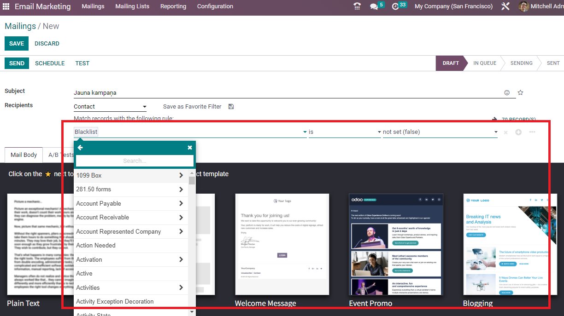The width and height of the screenshot is (564, 316).
Task: Delete the Blacklist rule with X icon
Action: (505, 132)
